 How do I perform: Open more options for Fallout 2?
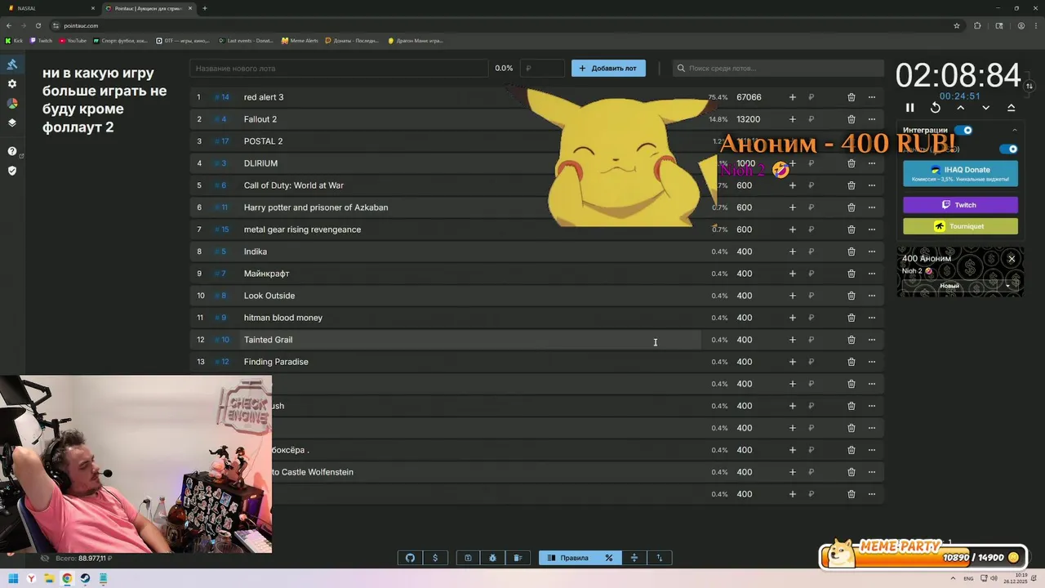[871, 119]
